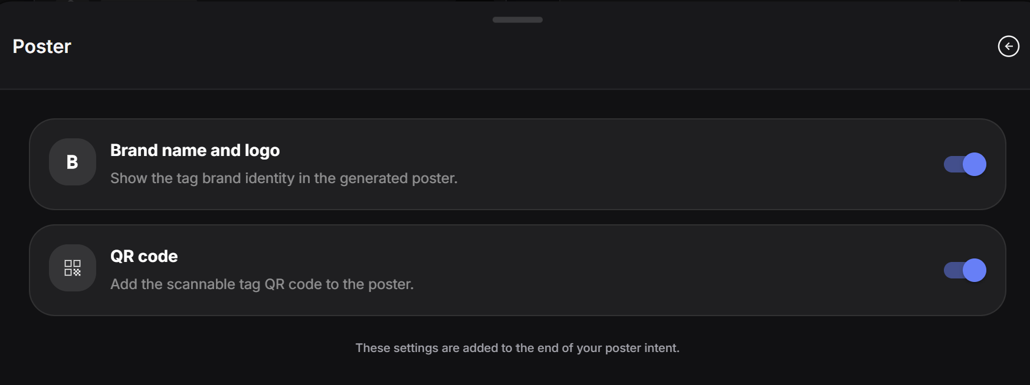Disable the Brand name and logo toggle
1030x385 pixels.
(965, 164)
